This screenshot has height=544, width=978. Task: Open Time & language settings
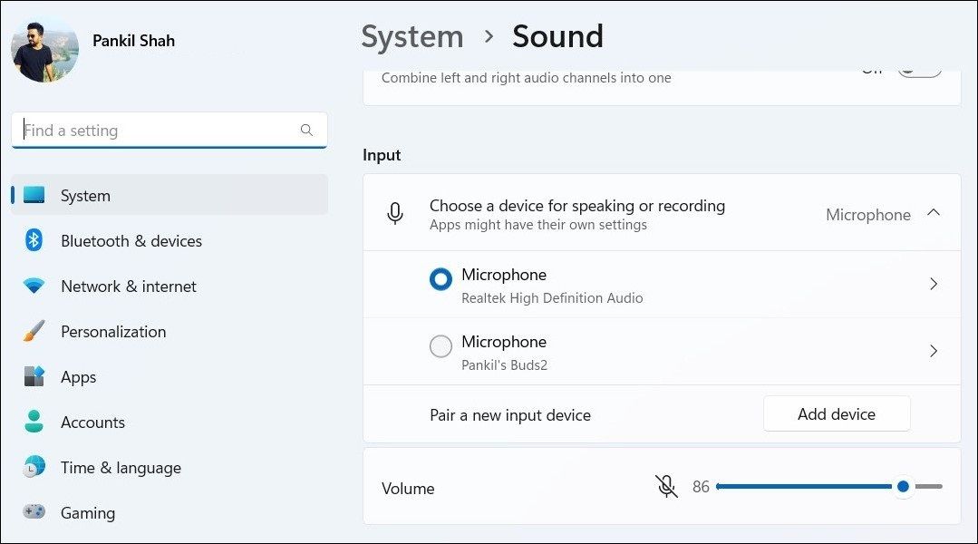(x=34, y=468)
